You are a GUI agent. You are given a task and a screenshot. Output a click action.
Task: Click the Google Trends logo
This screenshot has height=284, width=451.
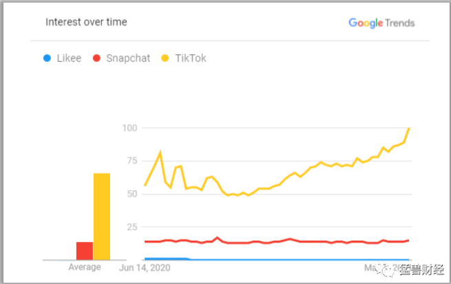[x=381, y=23]
